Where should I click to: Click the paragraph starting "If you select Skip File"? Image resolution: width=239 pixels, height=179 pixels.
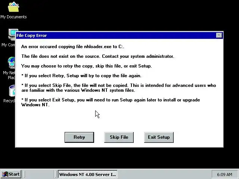click(119, 88)
